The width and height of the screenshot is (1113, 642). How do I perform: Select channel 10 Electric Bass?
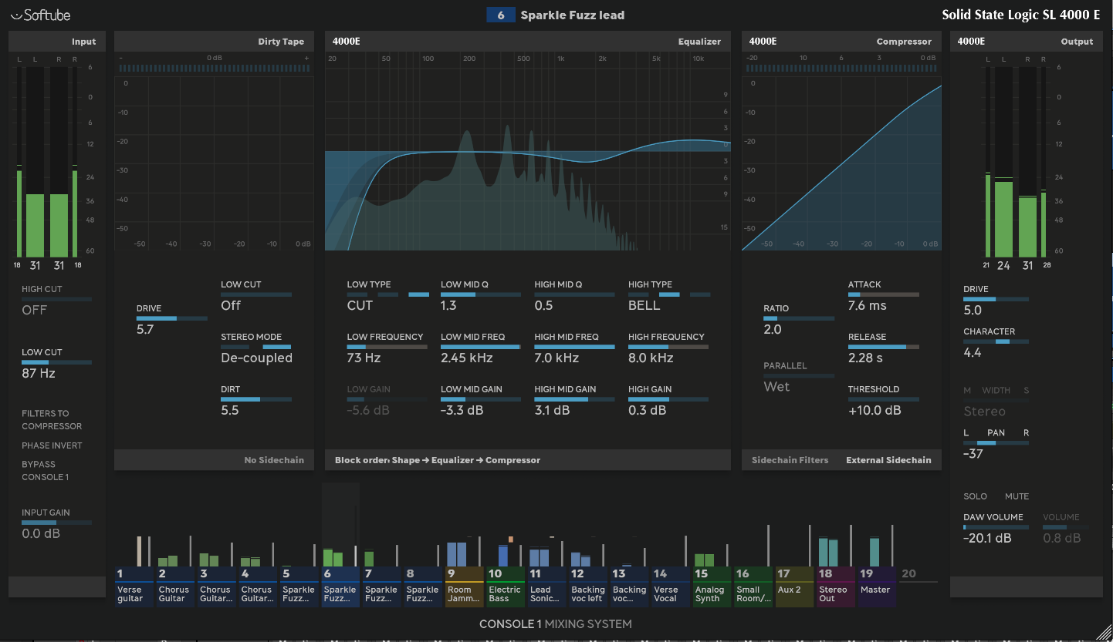pos(506,587)
